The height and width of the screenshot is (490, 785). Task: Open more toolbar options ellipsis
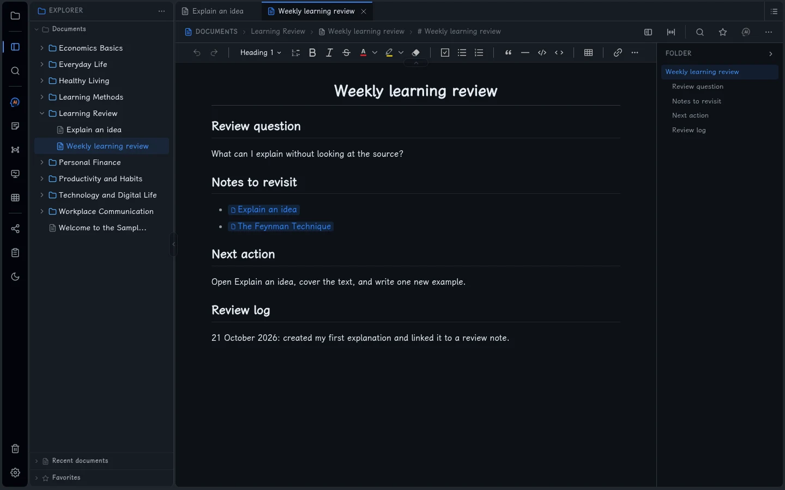coord(635,53)
